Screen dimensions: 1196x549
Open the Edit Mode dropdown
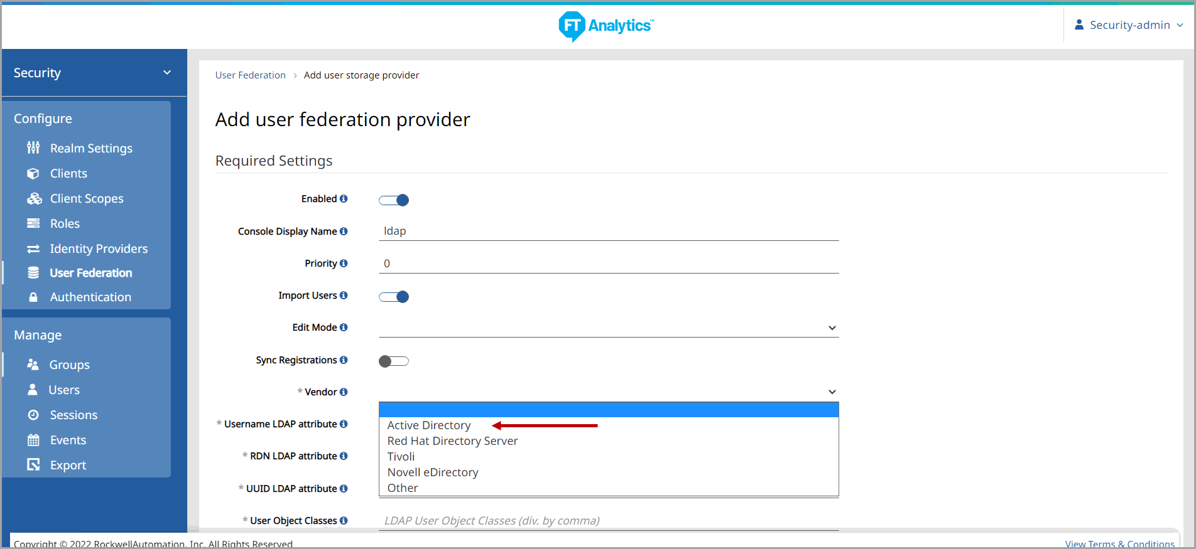click(608, 328)
